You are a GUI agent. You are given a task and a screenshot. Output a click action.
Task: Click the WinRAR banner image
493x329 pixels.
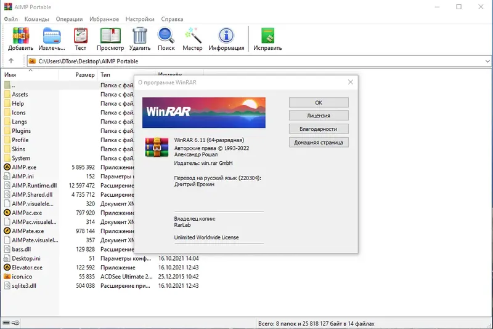204,113
